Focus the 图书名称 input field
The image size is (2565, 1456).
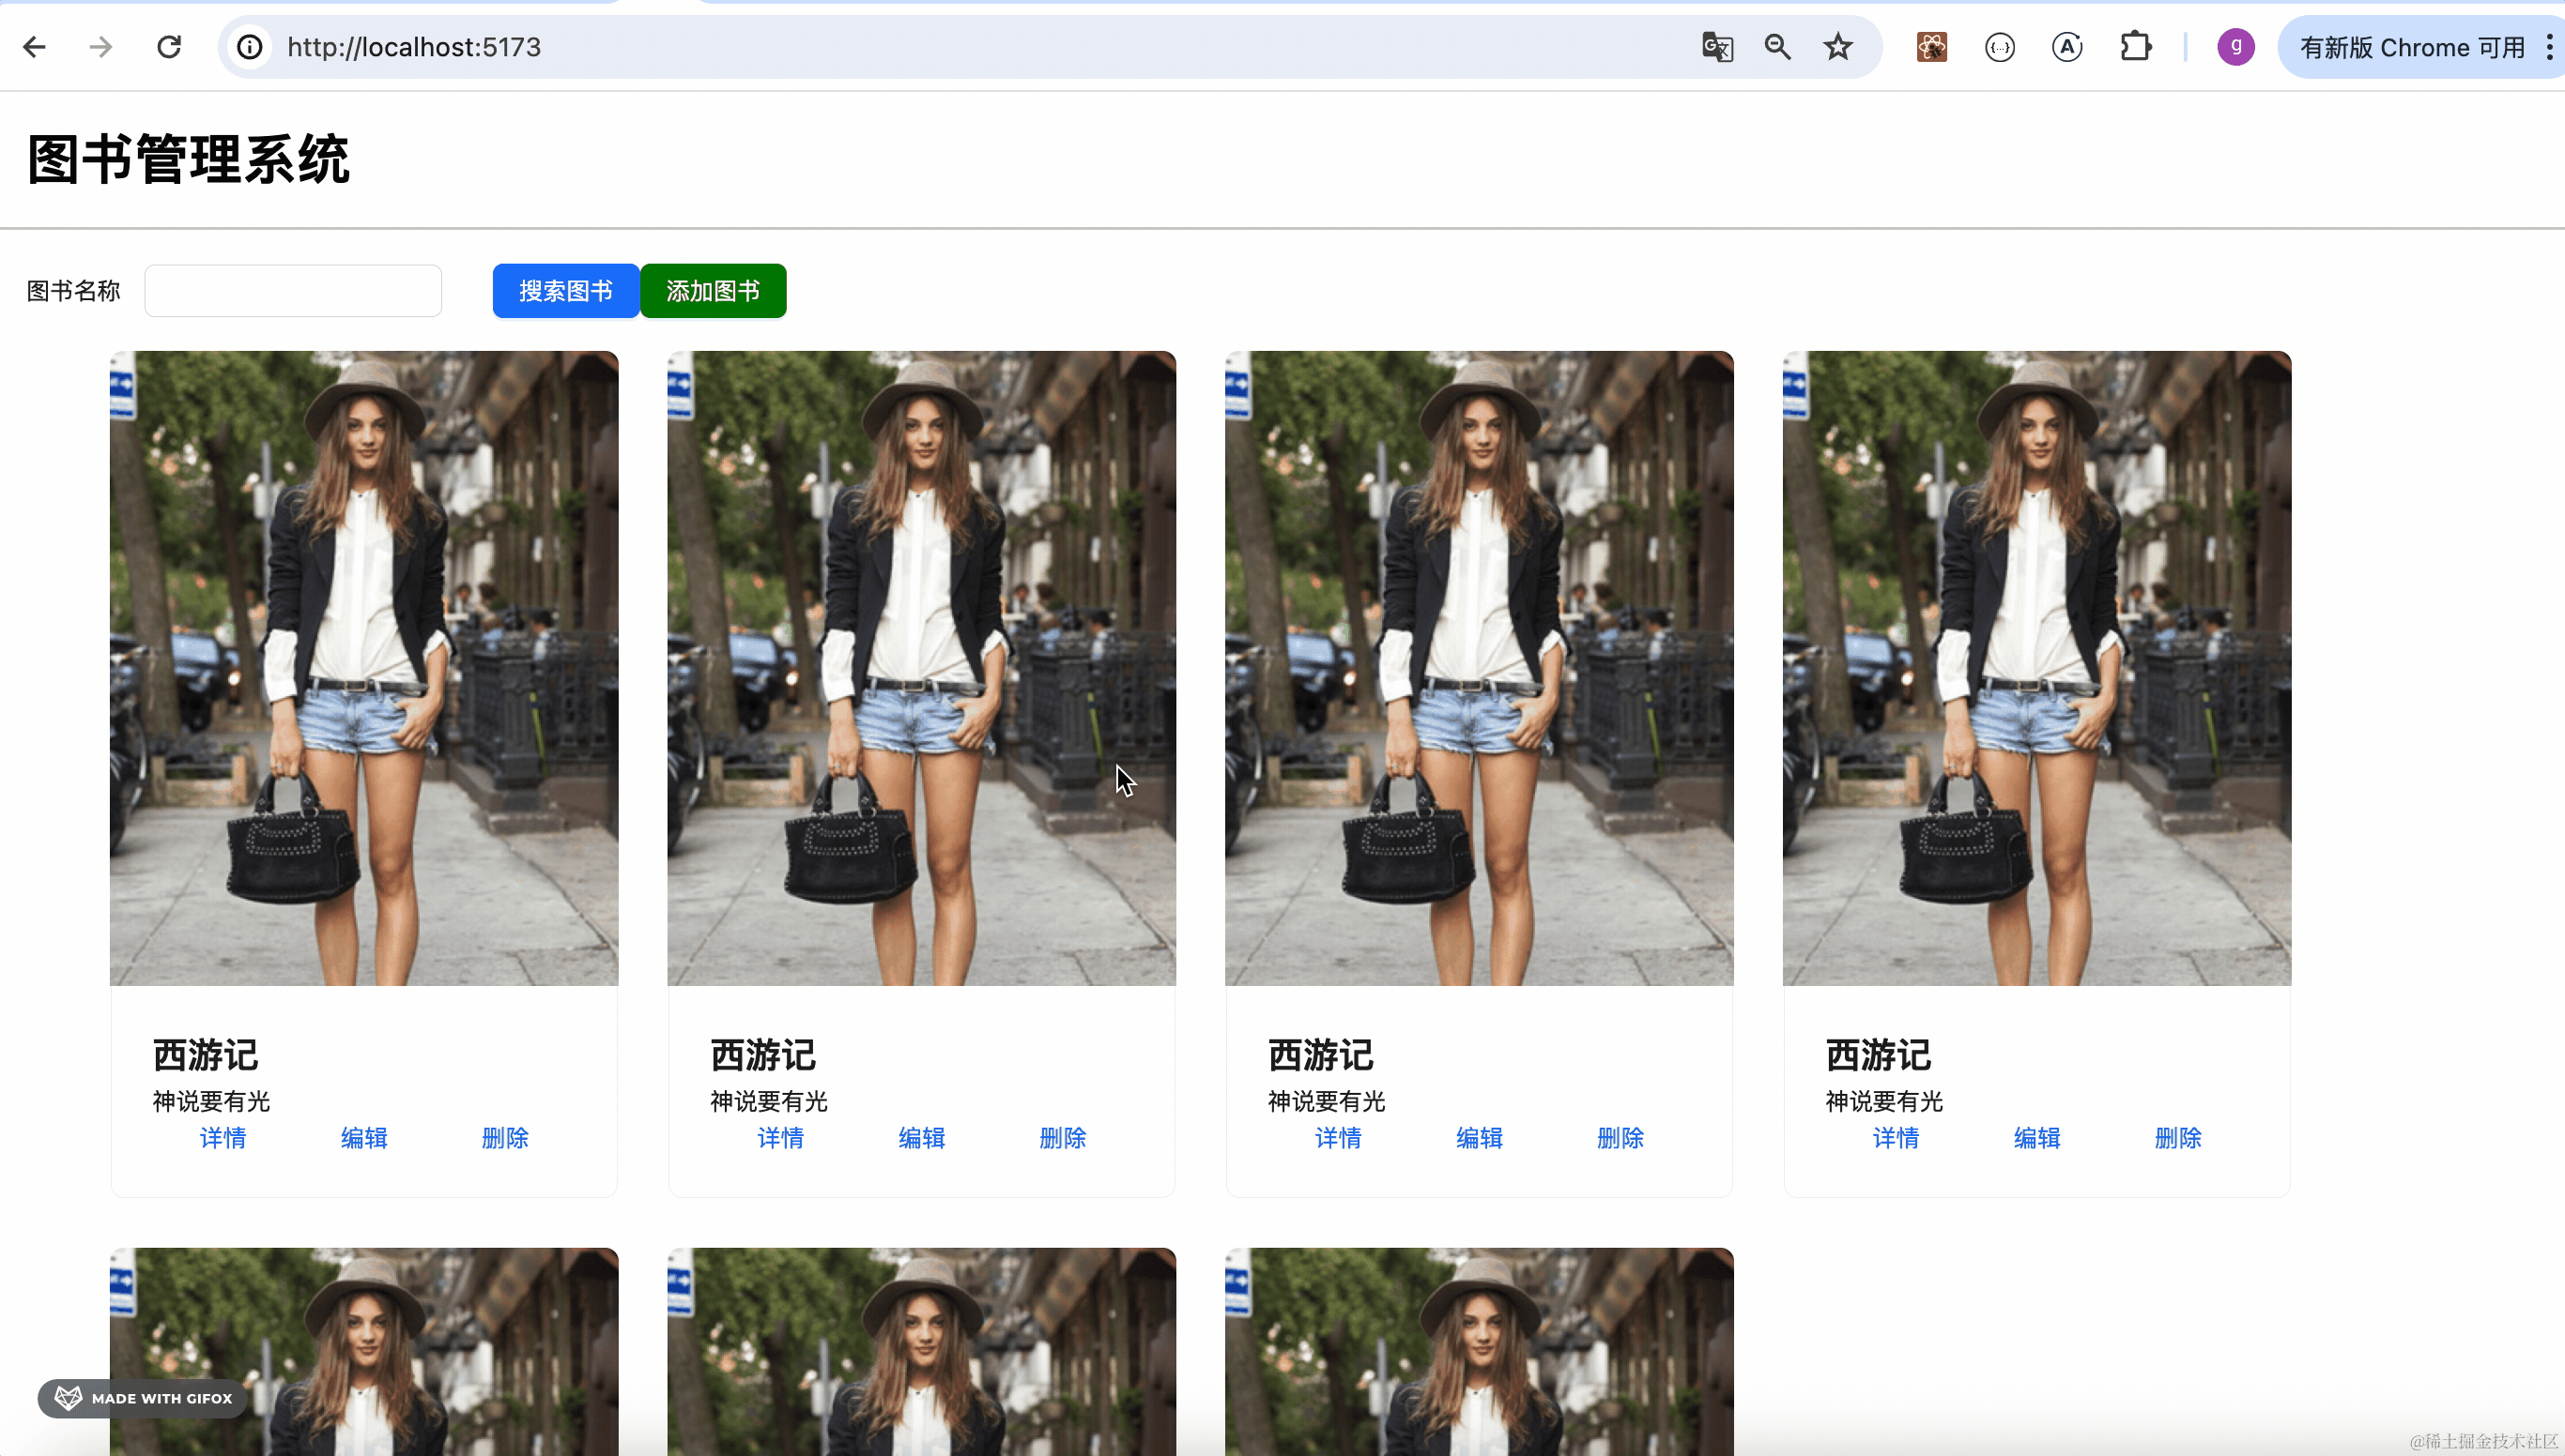[293, 291]
